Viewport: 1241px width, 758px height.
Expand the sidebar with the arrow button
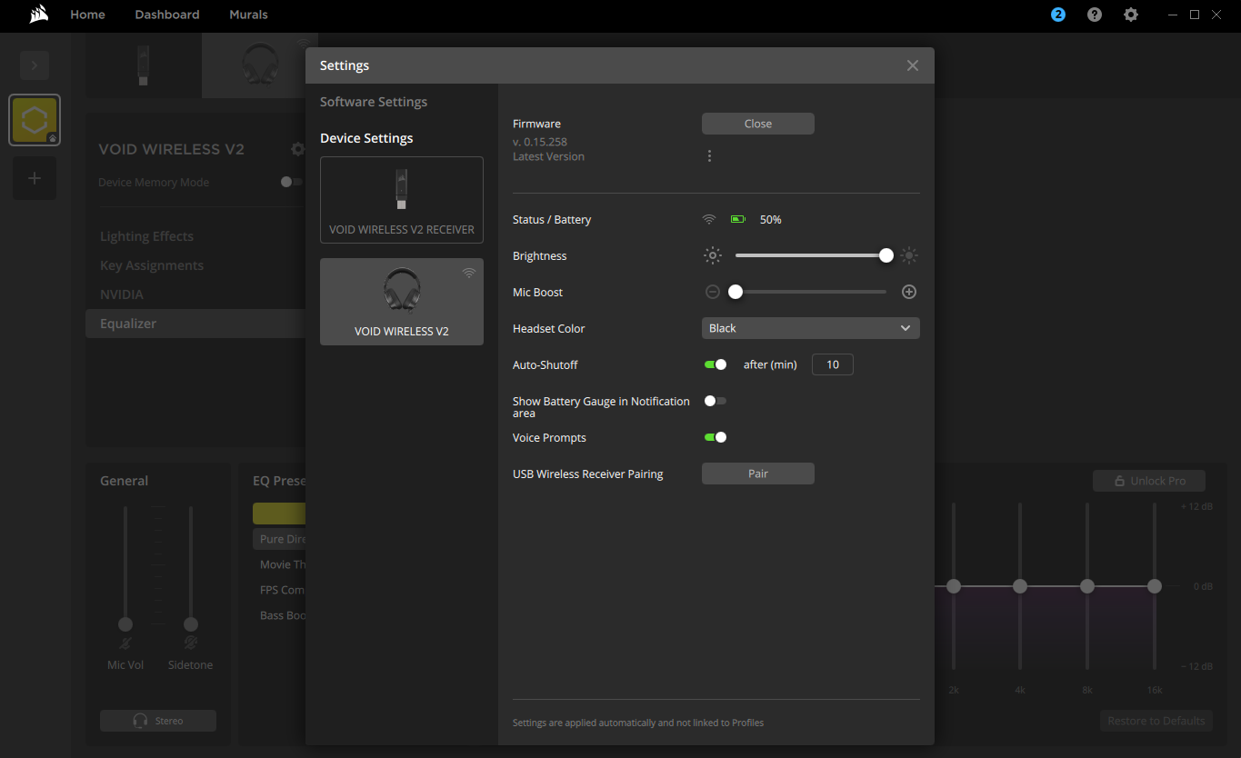(35, 65)
